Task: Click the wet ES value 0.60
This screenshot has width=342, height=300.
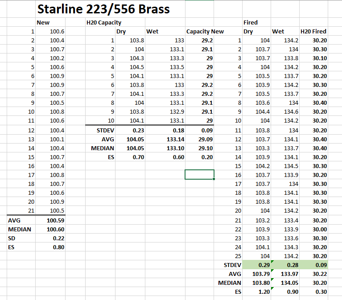Action: click(165, 157)
